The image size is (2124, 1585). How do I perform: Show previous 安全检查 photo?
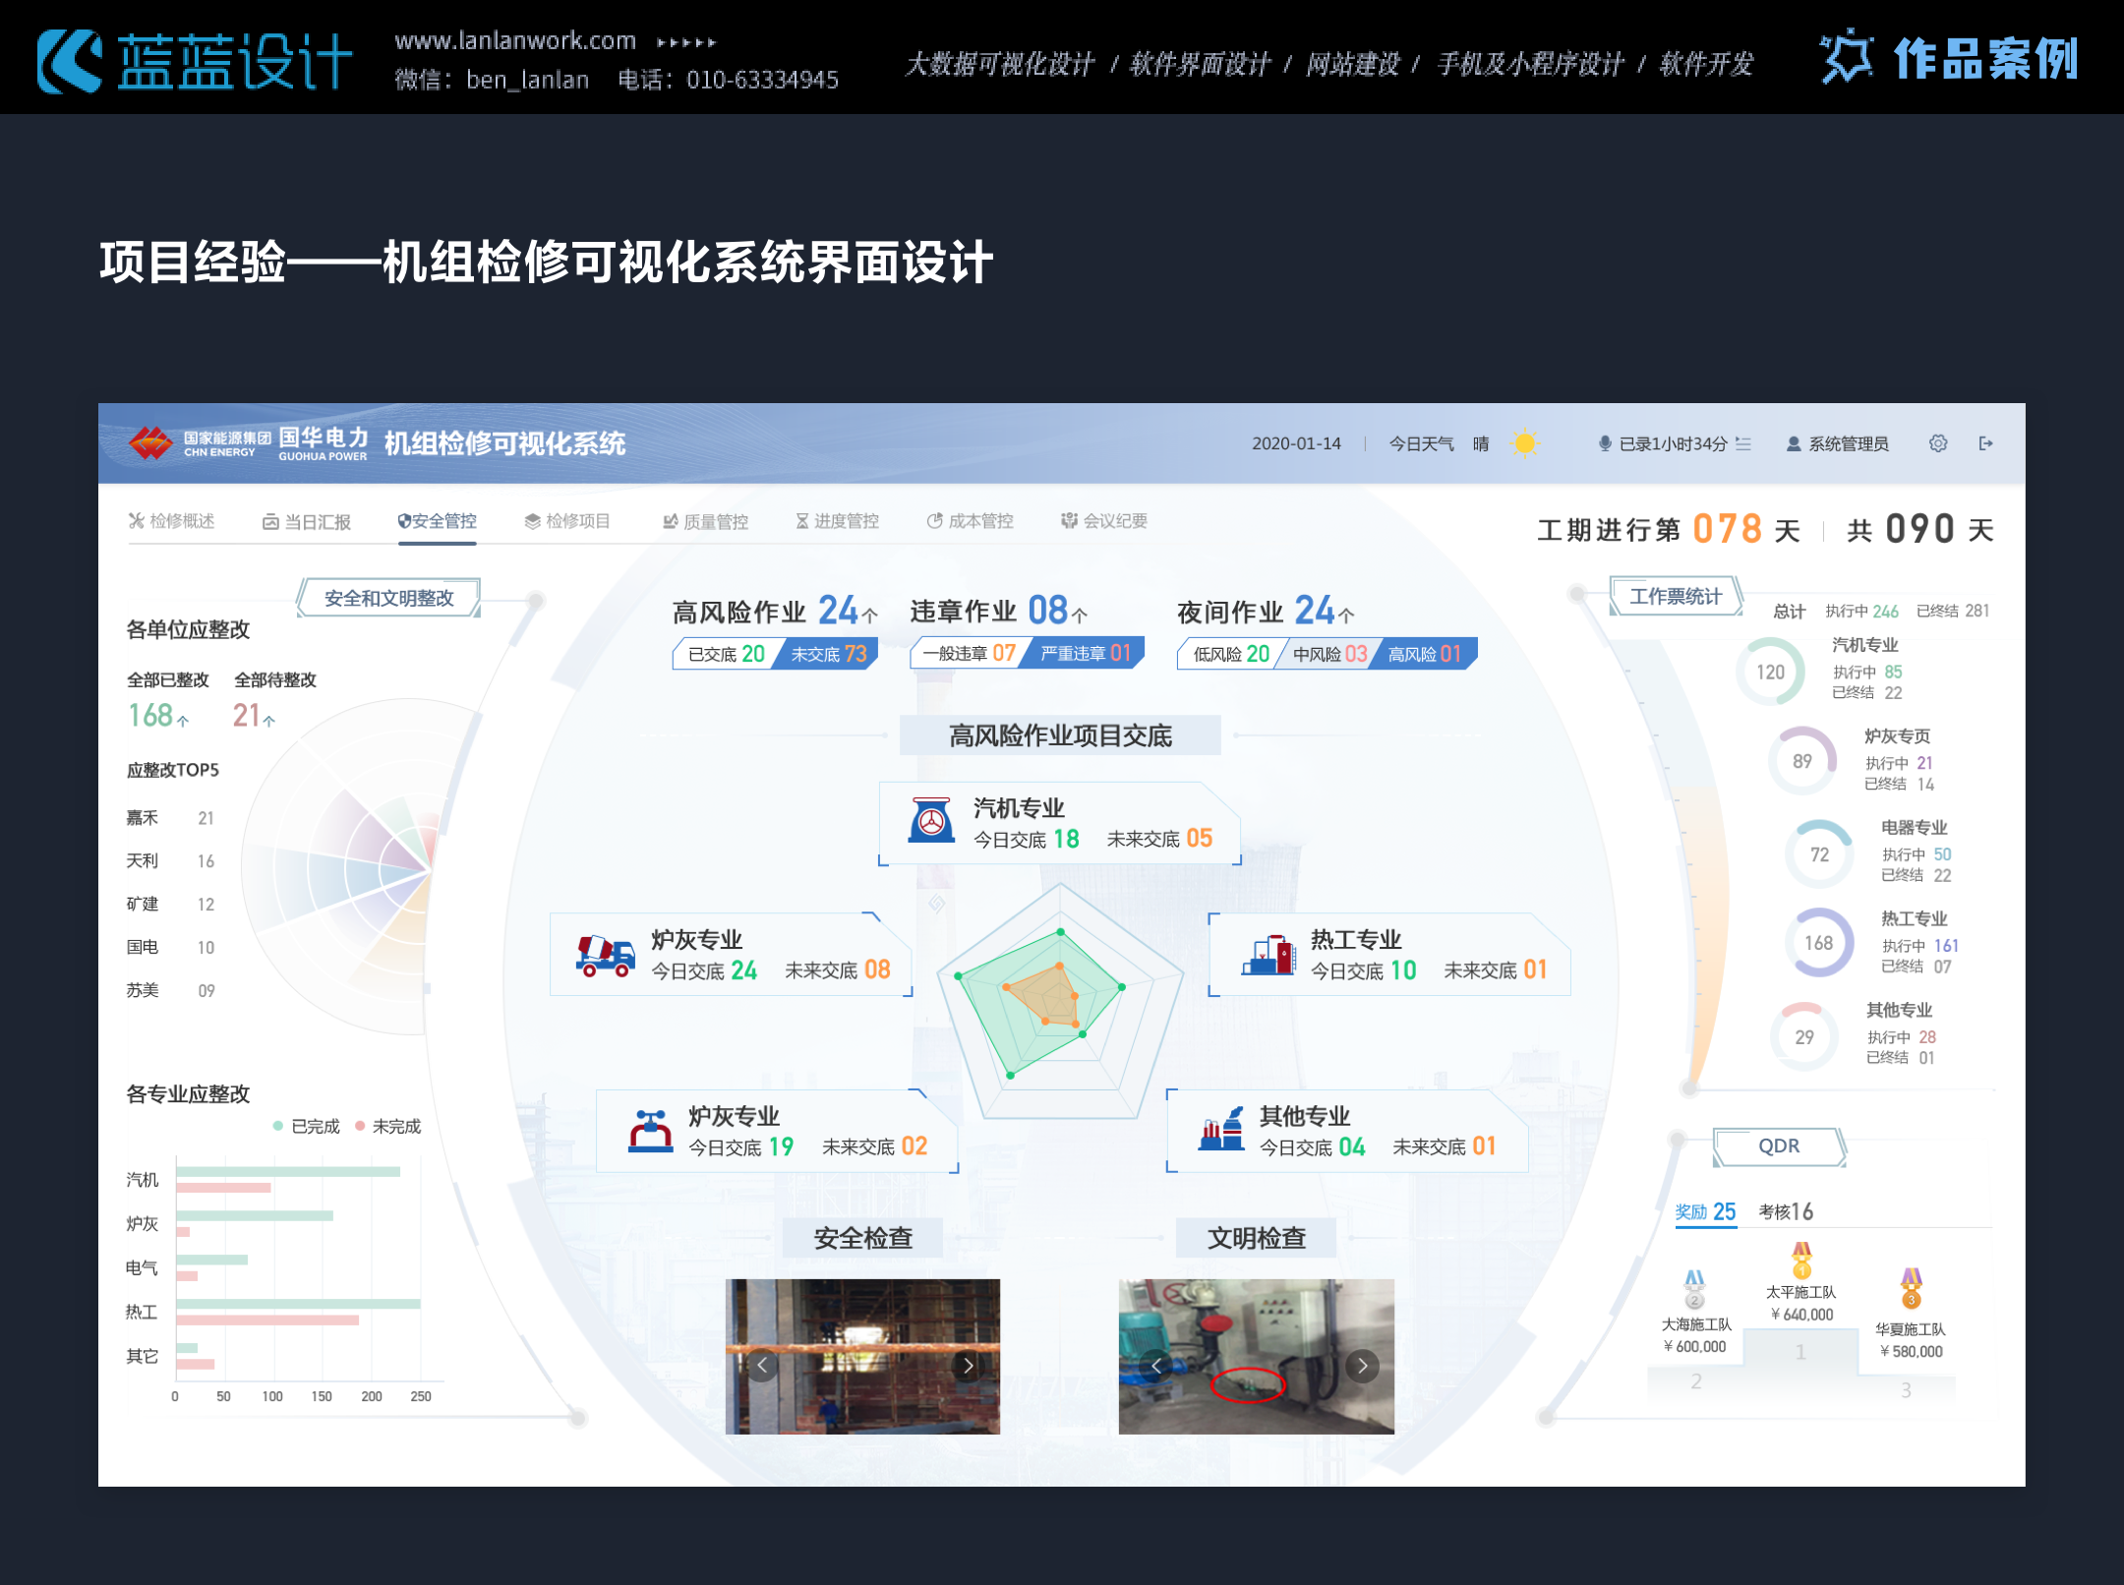[761, 1365]
